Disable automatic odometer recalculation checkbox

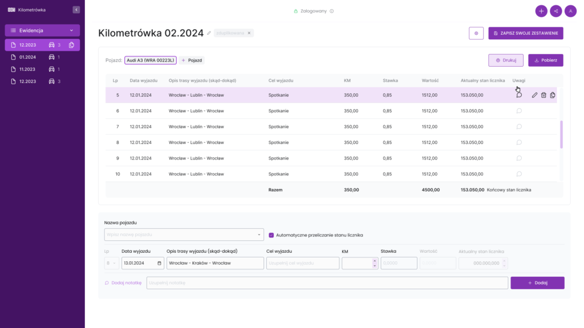coord(271,235)
